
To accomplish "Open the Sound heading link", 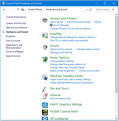I will [54, 46].
